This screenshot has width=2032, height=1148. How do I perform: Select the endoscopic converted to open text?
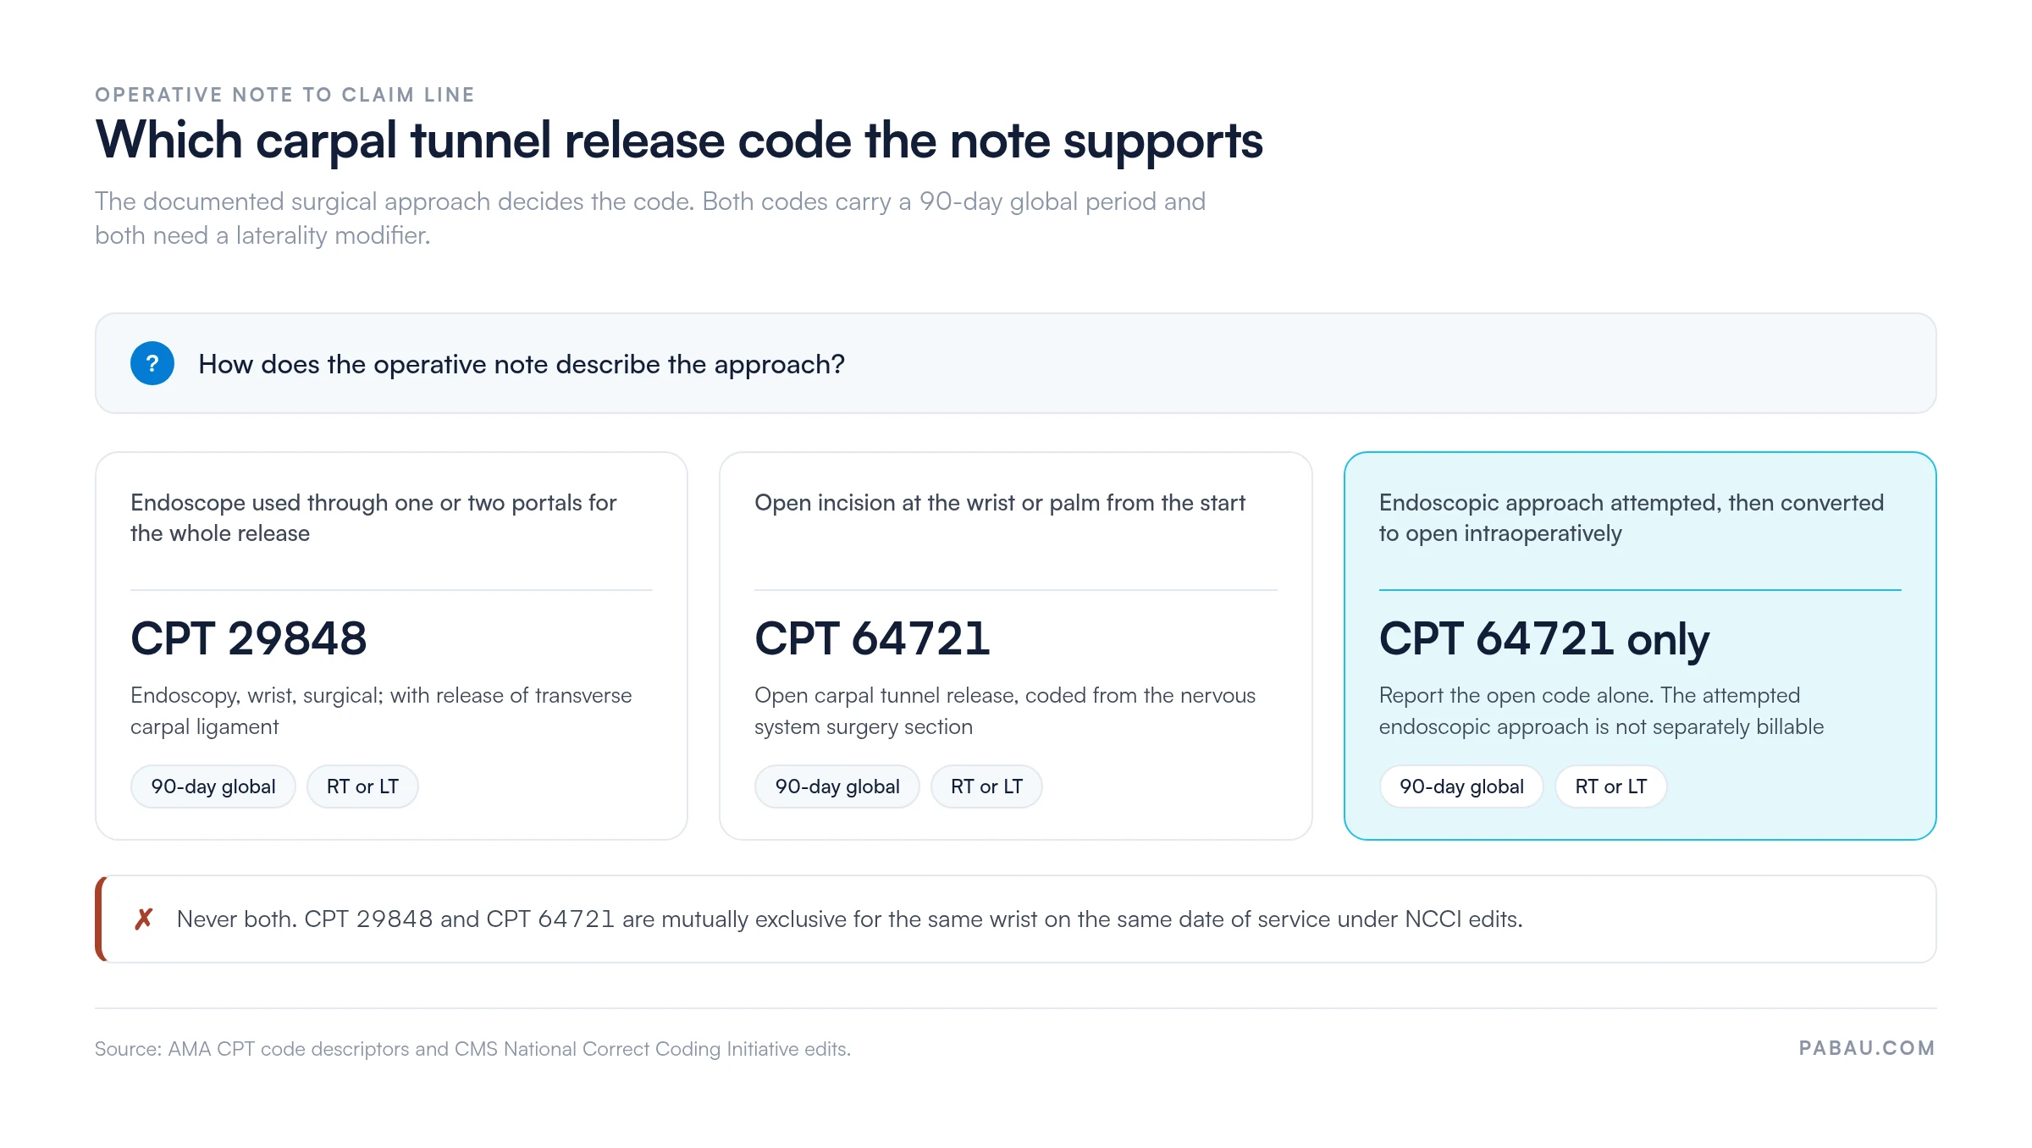[x=1632, y=518]
